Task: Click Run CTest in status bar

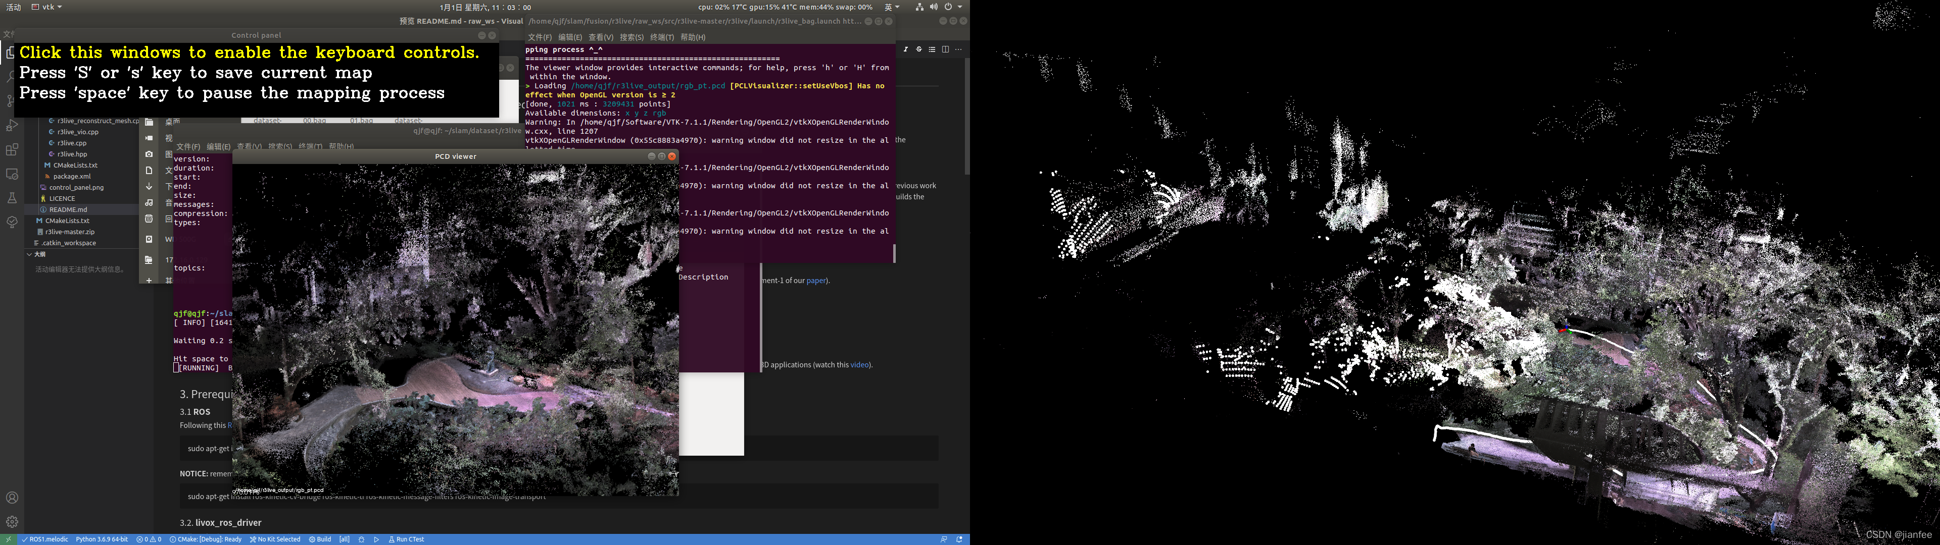Action: click(407, 539)
